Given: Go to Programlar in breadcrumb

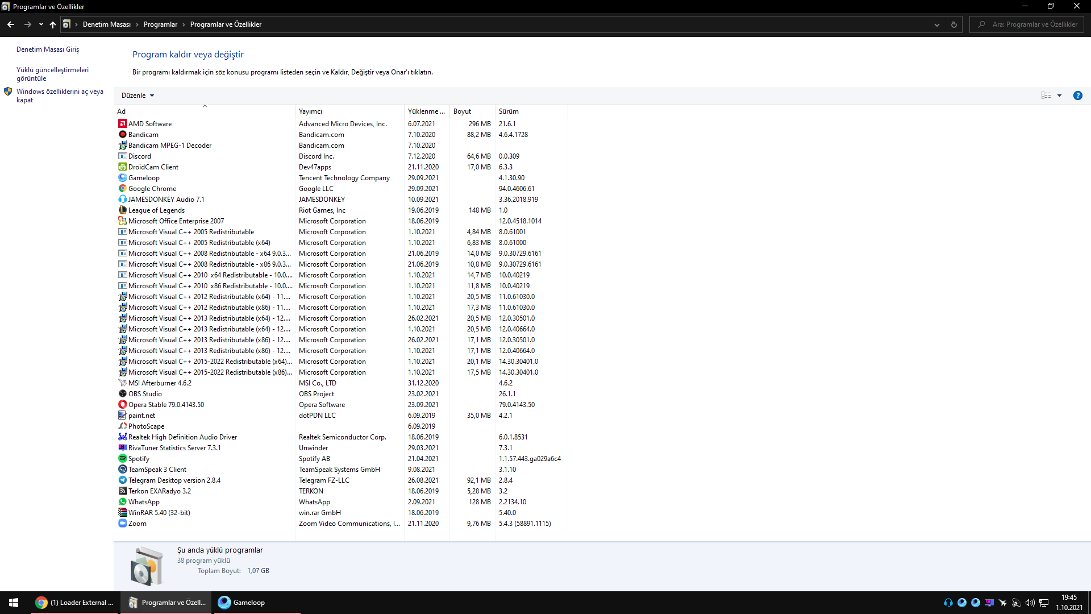Looking at the screenshot, I should tap(160, 24).
